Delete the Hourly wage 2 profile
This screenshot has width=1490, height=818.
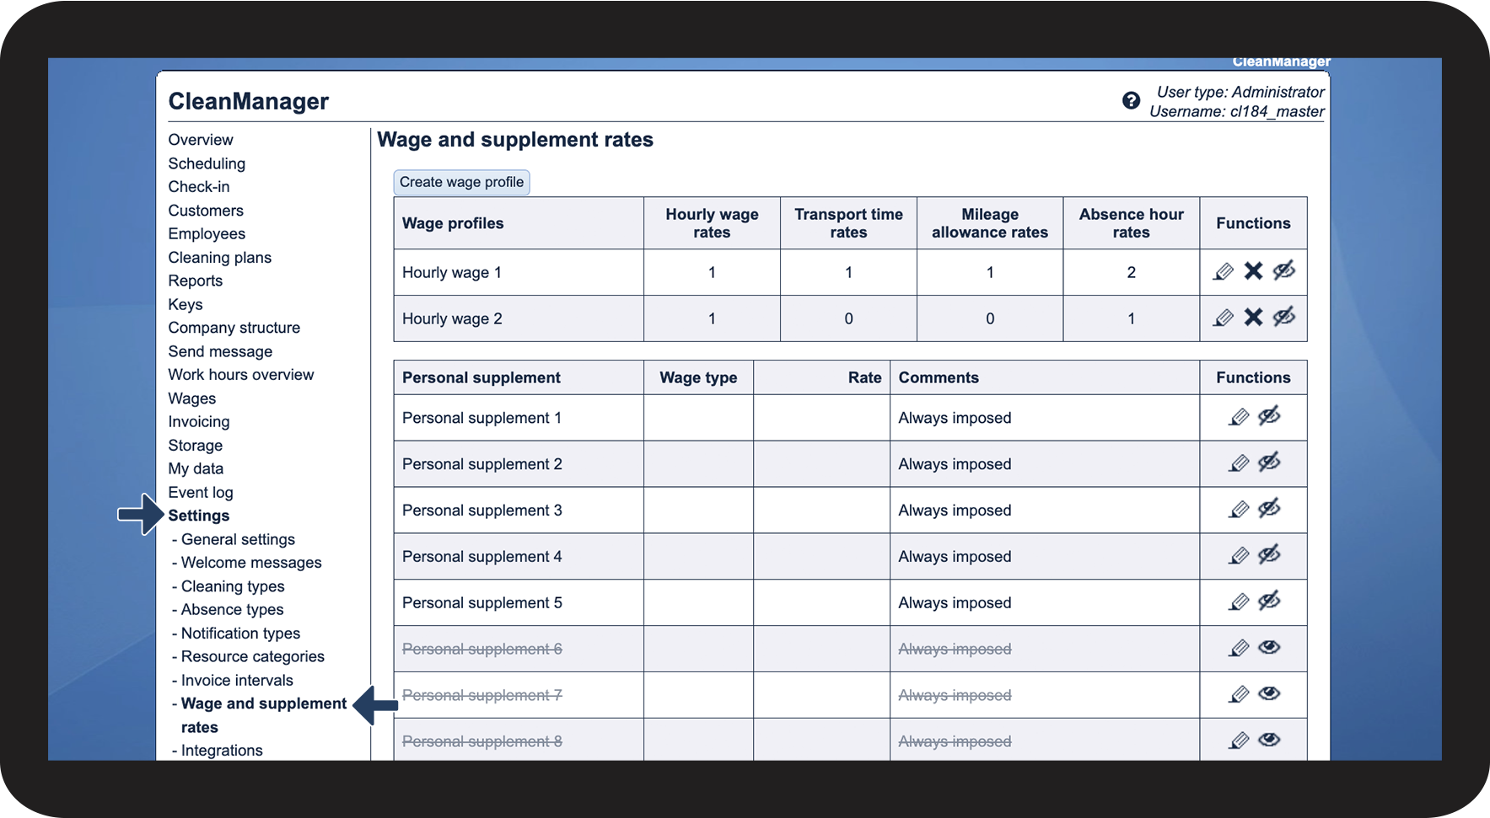tap(1253, 318)
